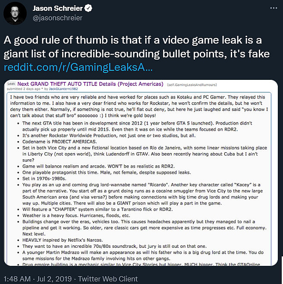This screenshot has width=283, height=284.
Task: Follow the reddit.com/r/GamingLeaksA… link
Action: click(x=78, y=67)
